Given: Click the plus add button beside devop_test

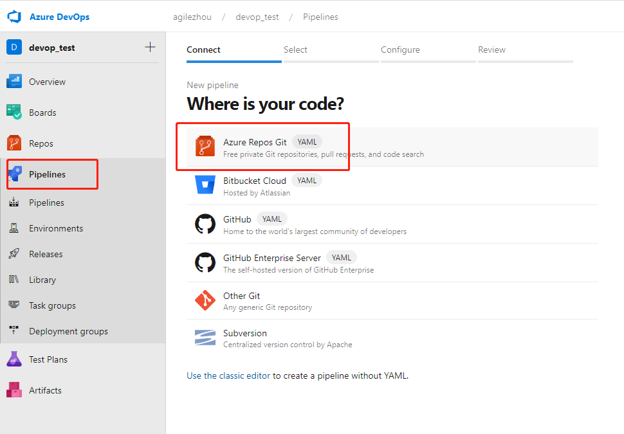Looking at the screenshot, I should point(150,47).
